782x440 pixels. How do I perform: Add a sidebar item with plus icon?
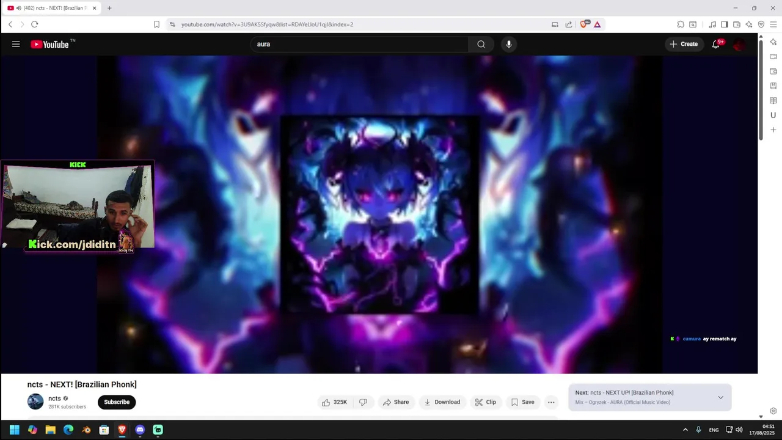tap(773, 130)
